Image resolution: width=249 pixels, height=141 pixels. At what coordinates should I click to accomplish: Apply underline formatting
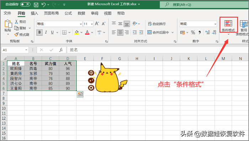coord(52,32)
